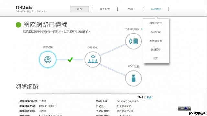This screenshot has height=116, width=207.
Task: Switch to the IPv6 link
Action: [x=149, y=97]
